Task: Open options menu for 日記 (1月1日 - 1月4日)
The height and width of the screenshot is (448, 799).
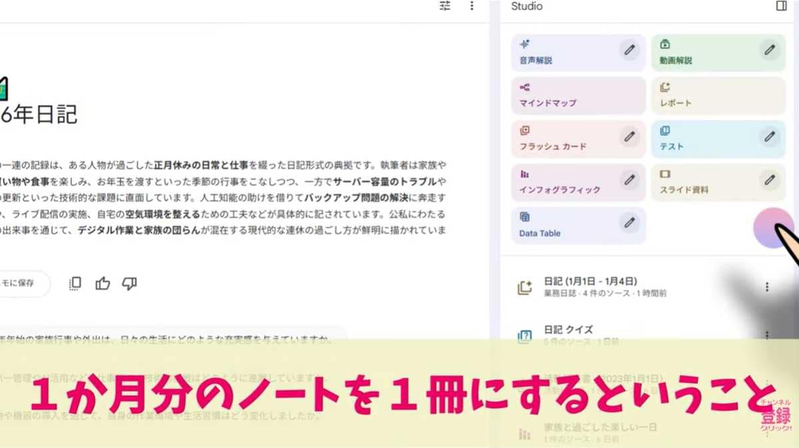Action: point(767,286)
